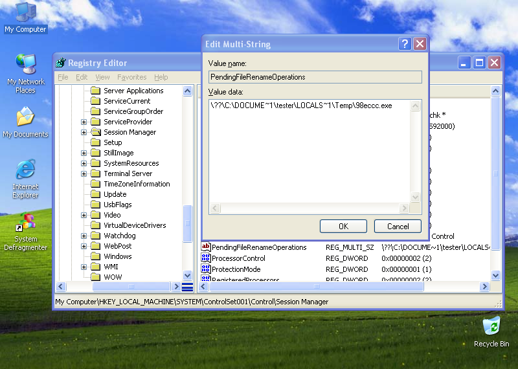Expand the StillImage tree node
This screenshot has width=518, height=369.
click(84, 153)
